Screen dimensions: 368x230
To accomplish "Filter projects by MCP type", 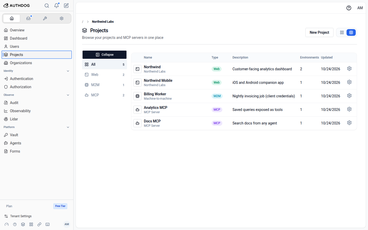I will tap(105, 95).
